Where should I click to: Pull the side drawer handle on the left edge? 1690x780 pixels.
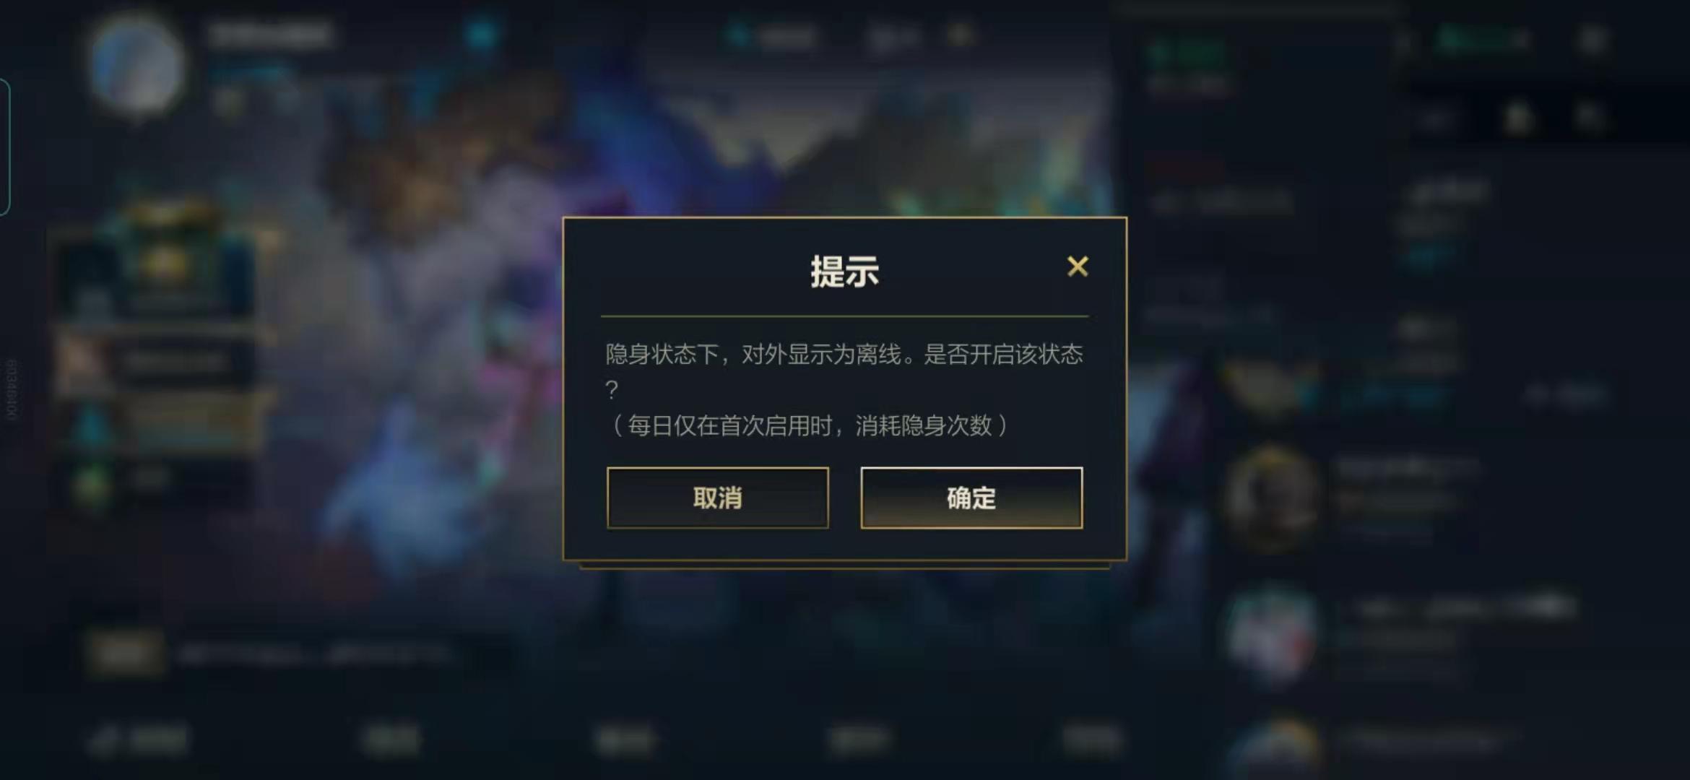pyautogui.click(x=4, y=147)
